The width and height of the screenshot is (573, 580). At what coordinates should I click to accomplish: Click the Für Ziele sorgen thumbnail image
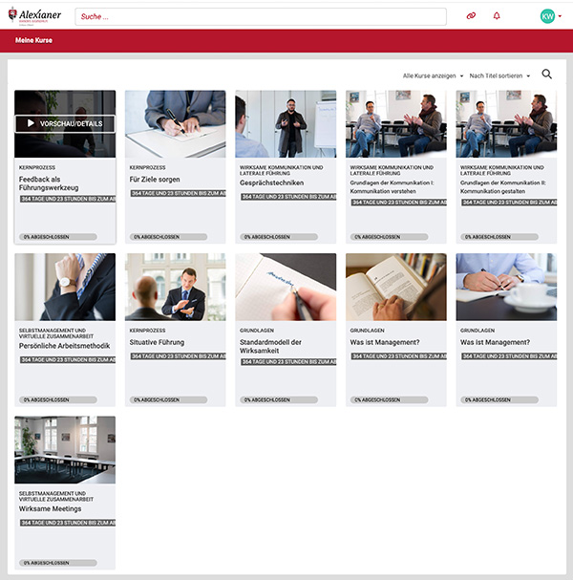[175, 124]
